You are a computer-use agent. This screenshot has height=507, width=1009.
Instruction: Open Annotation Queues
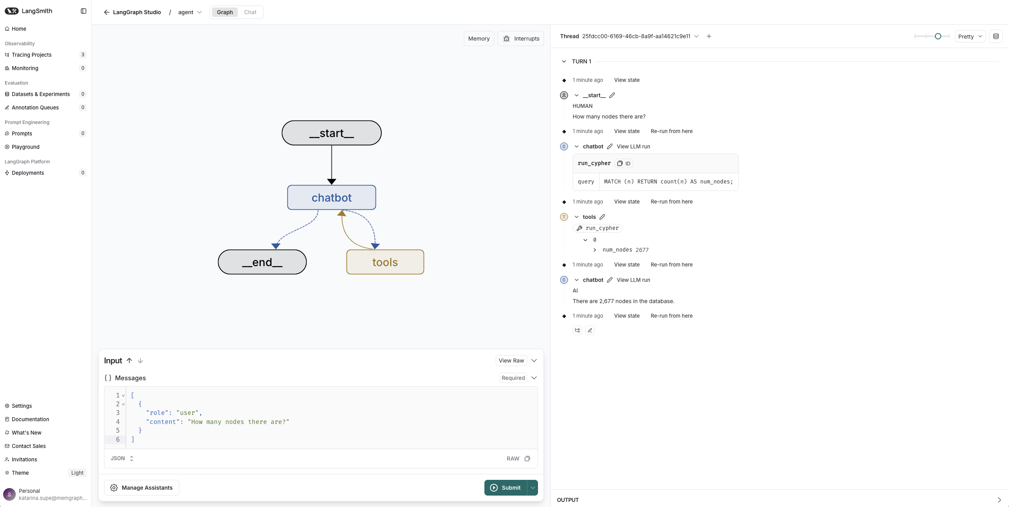coord(46,107)
